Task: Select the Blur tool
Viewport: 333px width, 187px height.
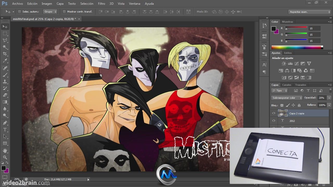Action: 5,109
